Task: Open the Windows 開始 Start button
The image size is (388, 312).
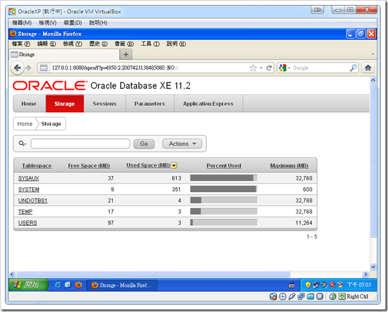Action: (x=28, y=285)
